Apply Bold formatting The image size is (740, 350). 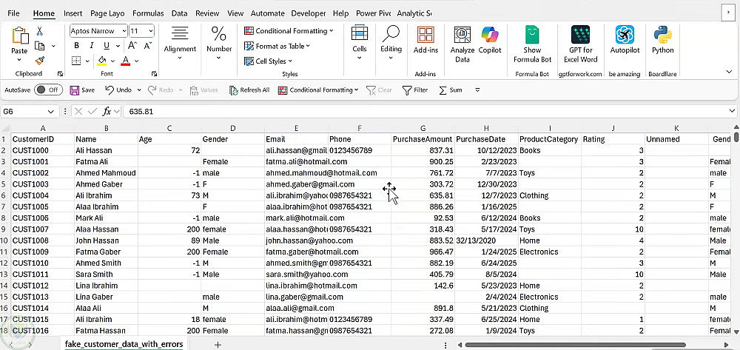[x=76, y=46]
